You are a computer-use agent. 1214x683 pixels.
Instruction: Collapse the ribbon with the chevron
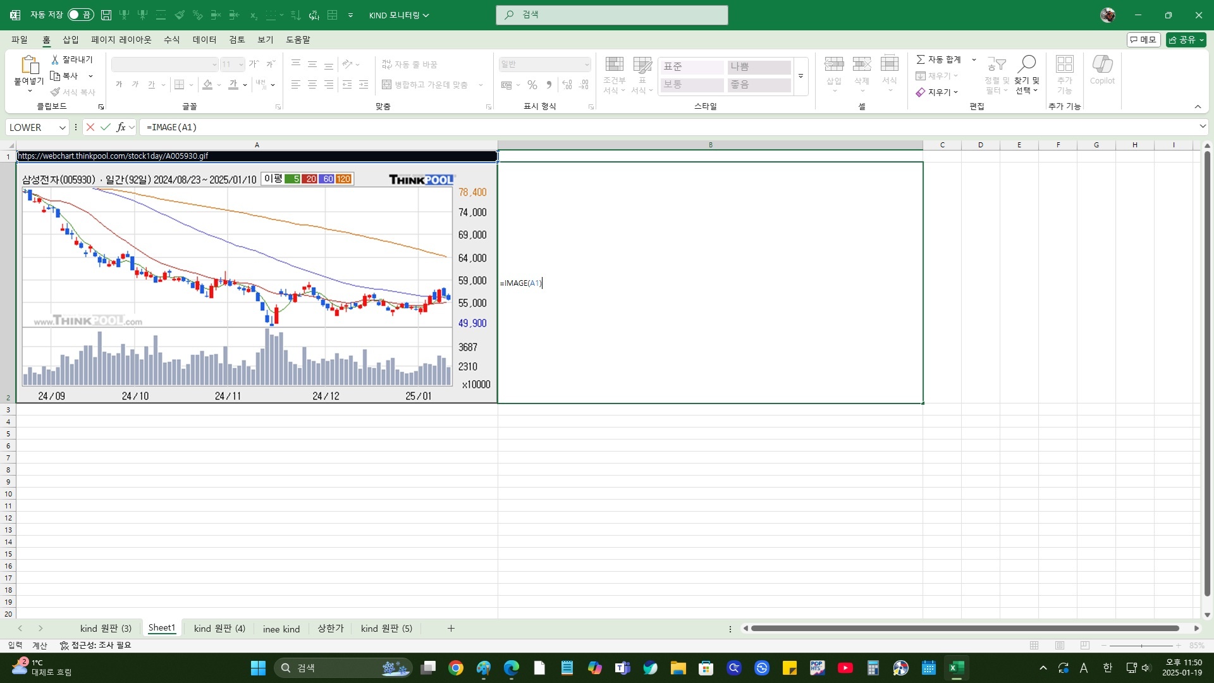(1198, 107)
